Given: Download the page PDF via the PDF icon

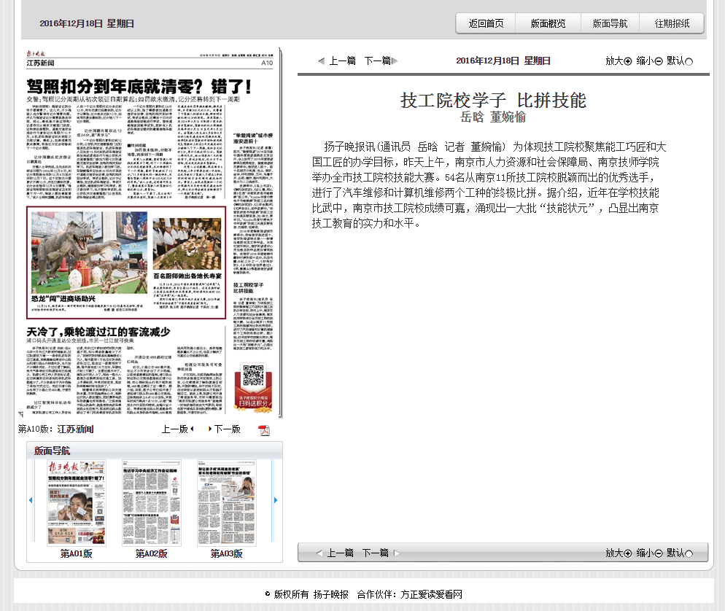Looking at the screenshot, I should pyautogui.click(x=264, y=430).
